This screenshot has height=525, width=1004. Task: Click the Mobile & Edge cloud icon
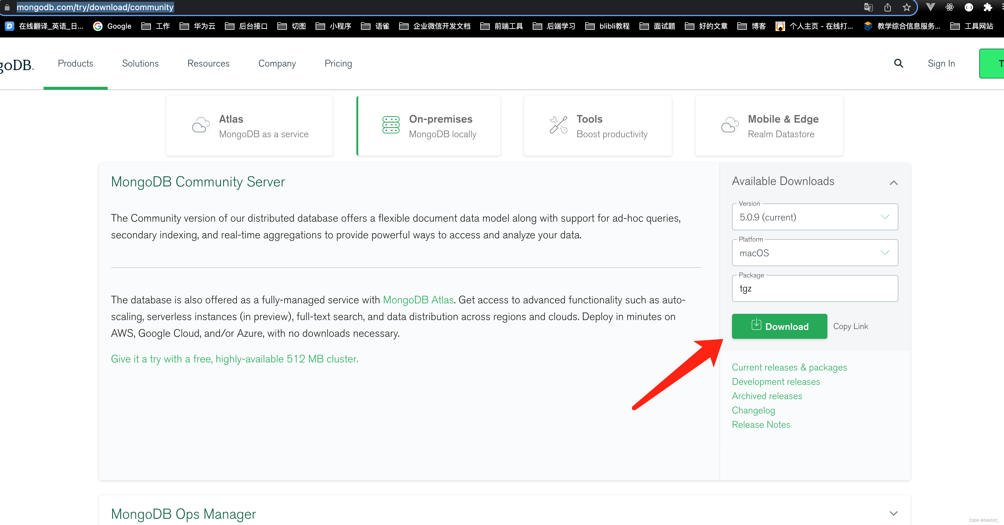coord(730,125)
